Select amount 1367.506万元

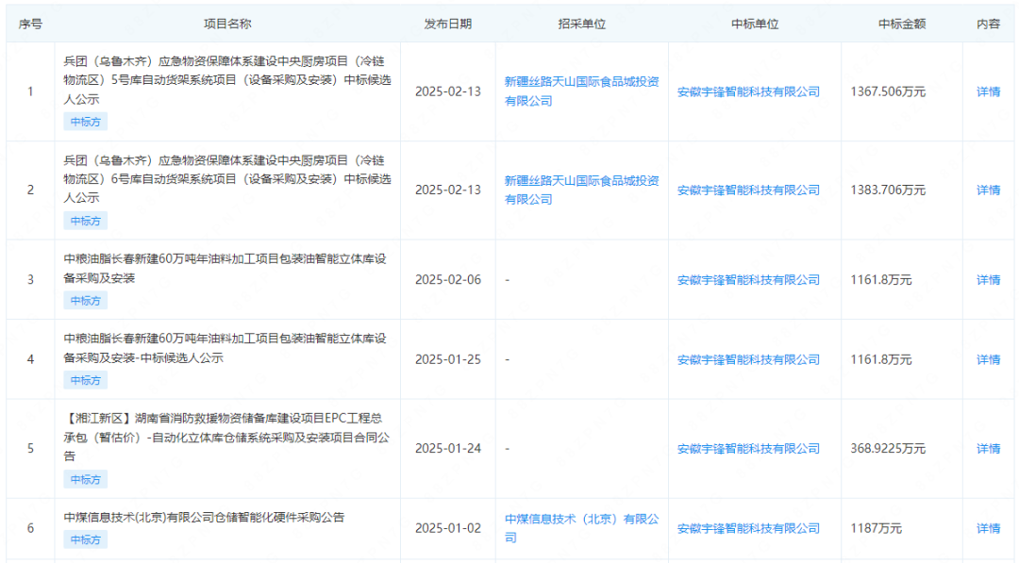(x=888, y=91)
